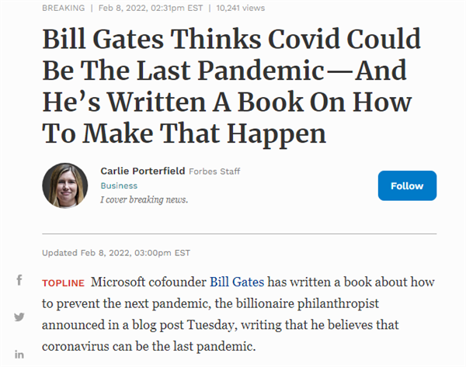This screenshot has height=367, width=466.
Task: Share the article on Twitter
Action: (x=19, y=317)
